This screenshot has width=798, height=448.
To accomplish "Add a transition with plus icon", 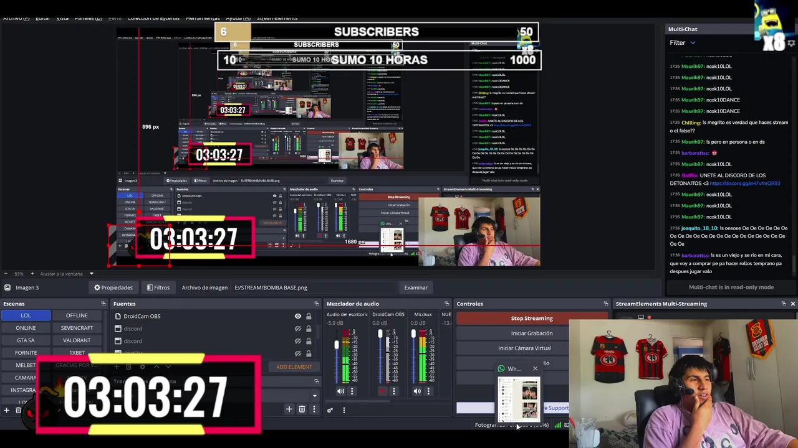I will click(289, 409).
